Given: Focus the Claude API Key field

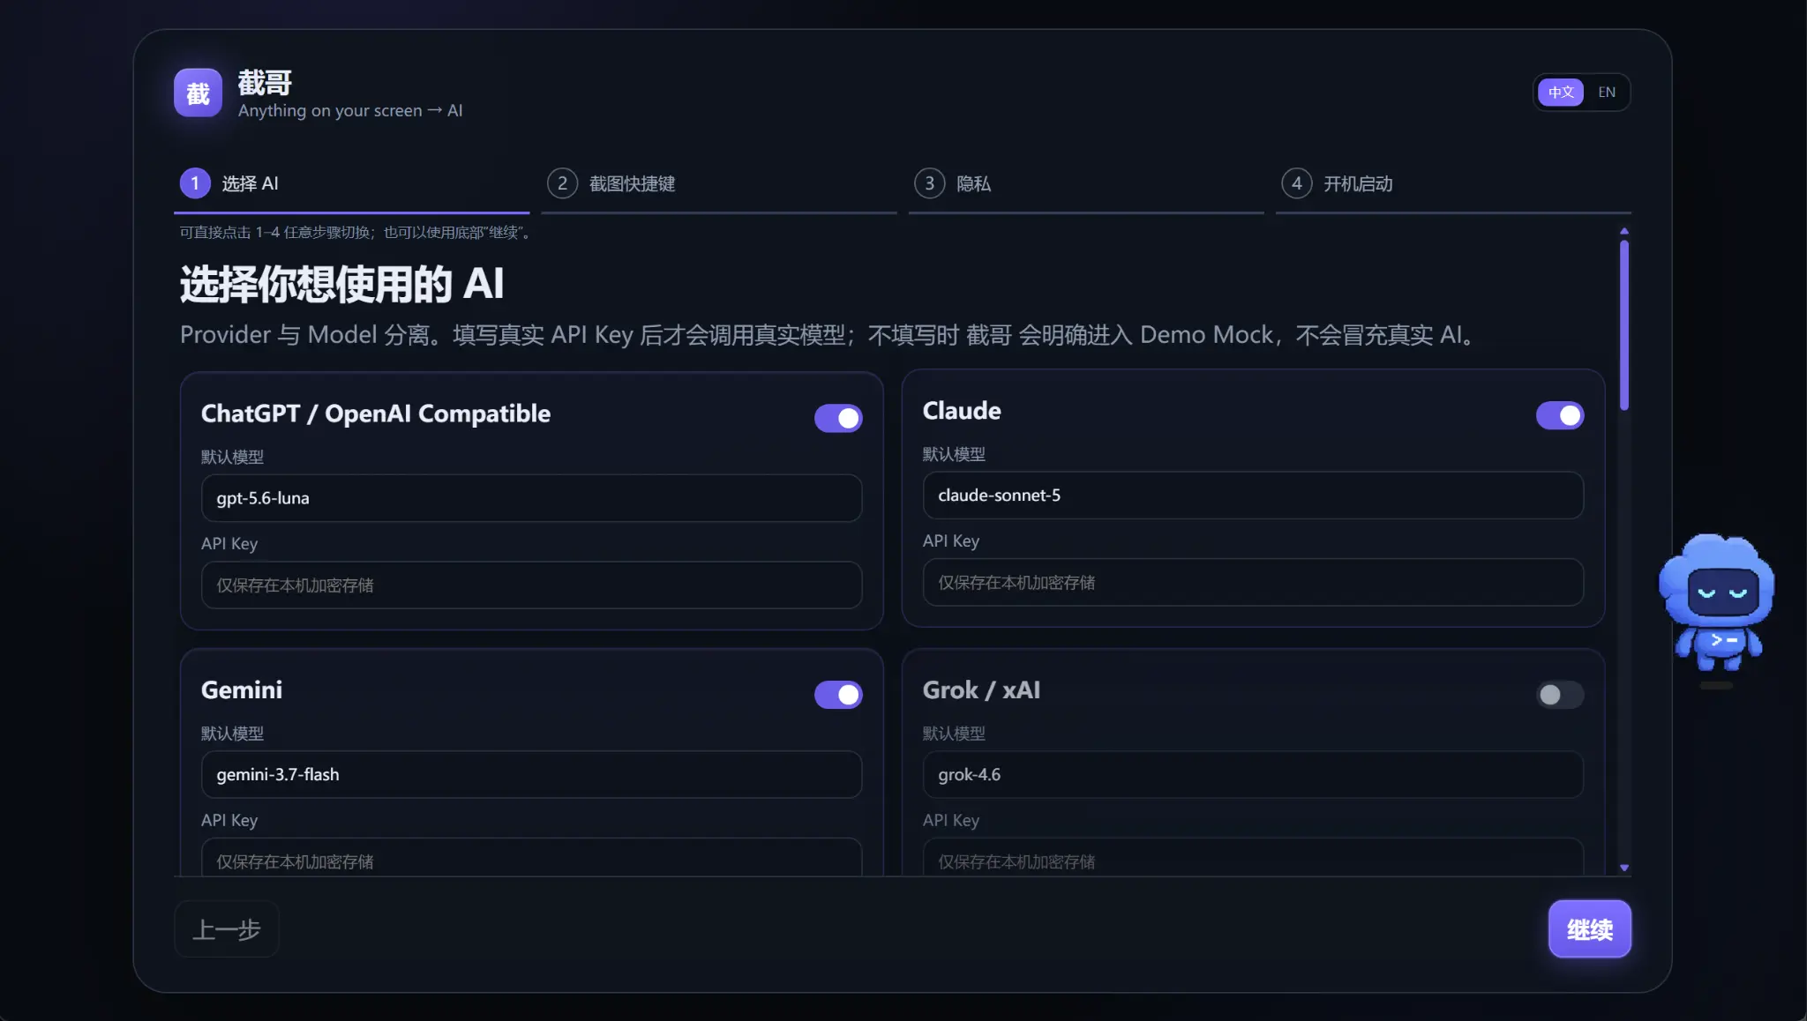Looking at the screenshot, I should 1253,583.
